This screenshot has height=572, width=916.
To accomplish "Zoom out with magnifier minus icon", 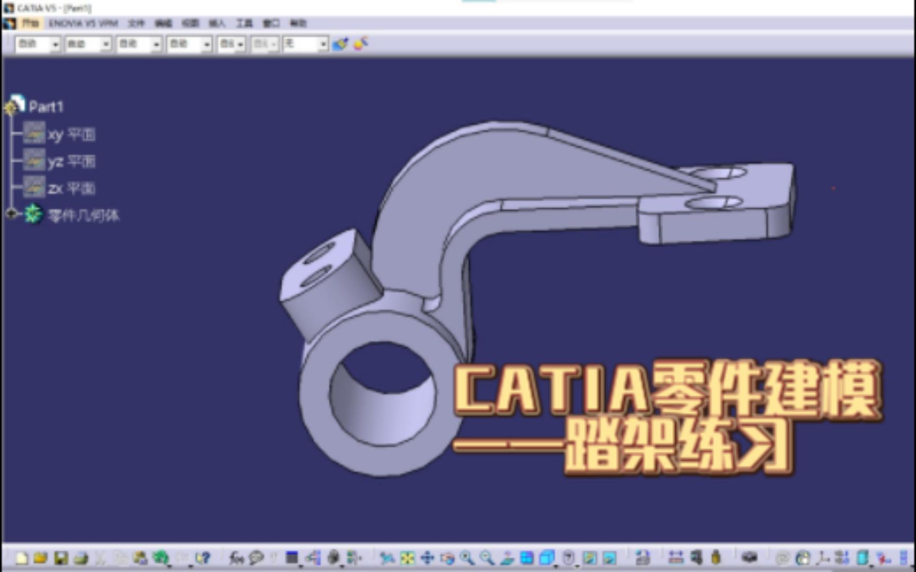I will coord(487,558).
